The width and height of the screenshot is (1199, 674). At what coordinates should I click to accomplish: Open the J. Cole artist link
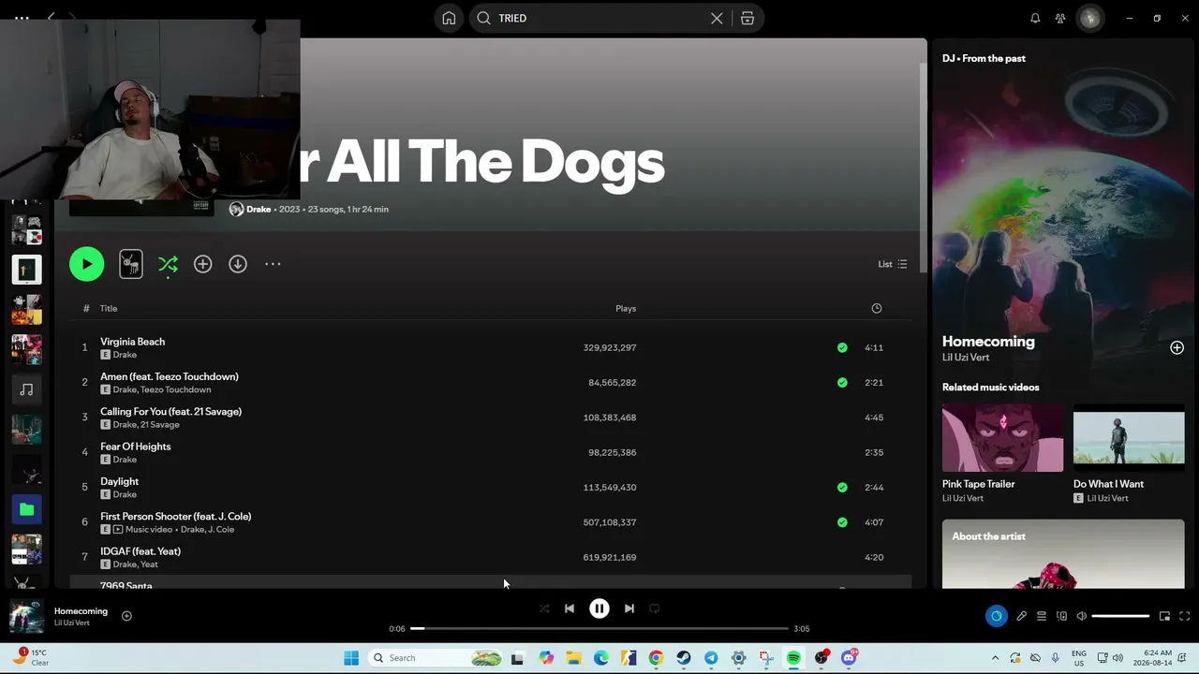pyautogui.click(x=220, y=530)
